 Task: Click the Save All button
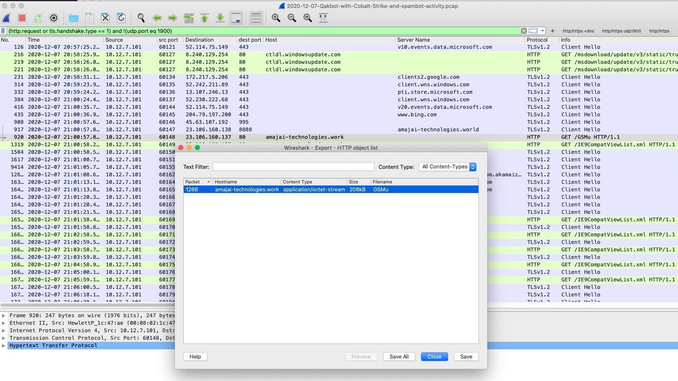[399, 357]
